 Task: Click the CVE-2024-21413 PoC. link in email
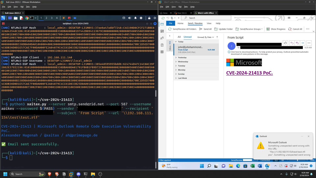[x=249, y=73]
